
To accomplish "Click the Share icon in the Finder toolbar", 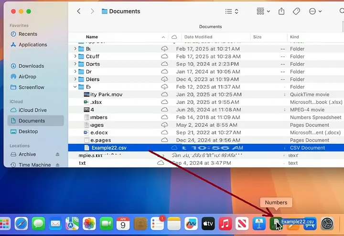I will (281, 11).
